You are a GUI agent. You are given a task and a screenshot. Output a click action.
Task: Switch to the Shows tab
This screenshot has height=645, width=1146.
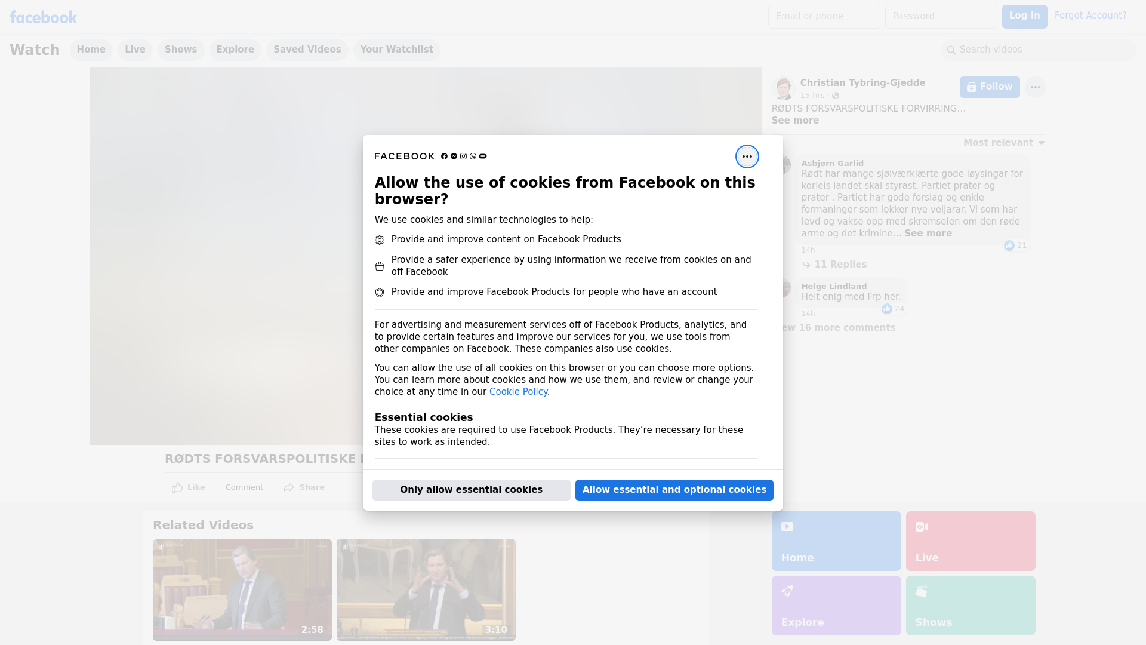click(181, 50)
